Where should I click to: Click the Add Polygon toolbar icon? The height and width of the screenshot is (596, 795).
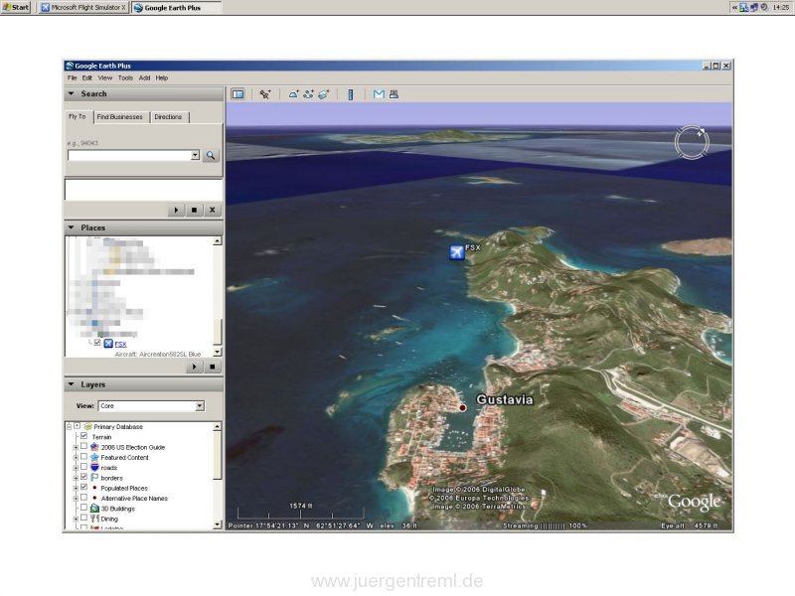293,94
